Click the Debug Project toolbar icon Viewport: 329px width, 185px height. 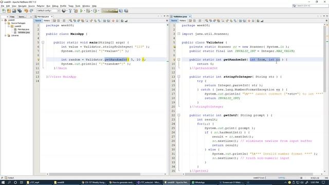coord(88,11)
